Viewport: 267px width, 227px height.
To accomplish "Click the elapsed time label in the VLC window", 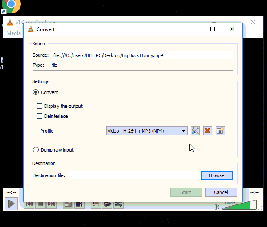I will pyautogui.click(x=12, y=193).
